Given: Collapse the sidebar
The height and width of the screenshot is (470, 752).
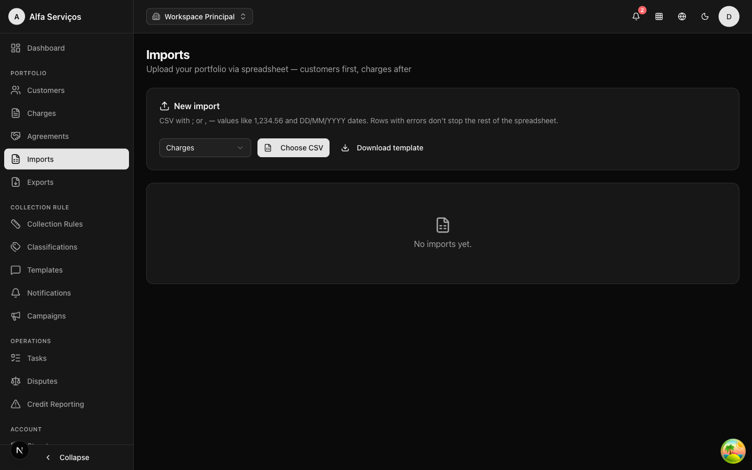Looking at the screenshot, I should (x=67, y=457).
